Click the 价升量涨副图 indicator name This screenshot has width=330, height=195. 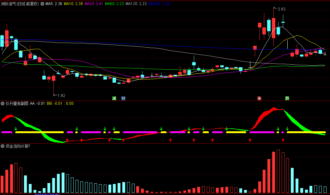pyautogui.click(x=17, y=103)
